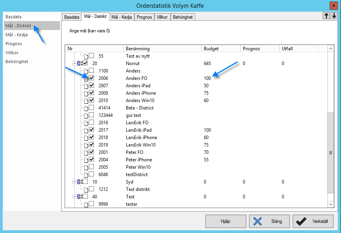The width and height of the screenshot is (341, 233).
Task: Uncheck the Anders iPhone 2009 checkbox
Action: (91, 93)
